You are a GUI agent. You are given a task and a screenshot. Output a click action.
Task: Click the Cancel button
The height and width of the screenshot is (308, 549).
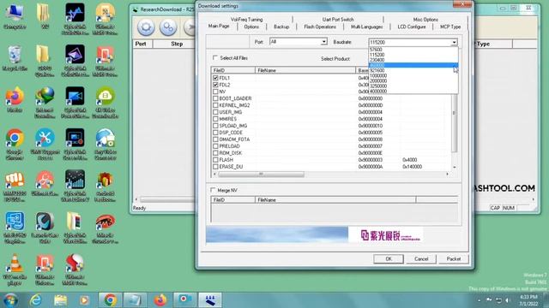tap(421, 258)
